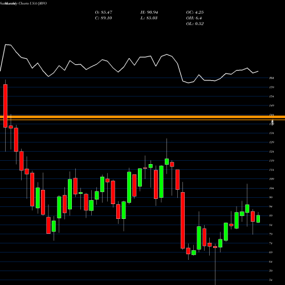Click the Charts USA QRVO title
The width and height of the screenshot is (285, 285).
click(32, 3)
